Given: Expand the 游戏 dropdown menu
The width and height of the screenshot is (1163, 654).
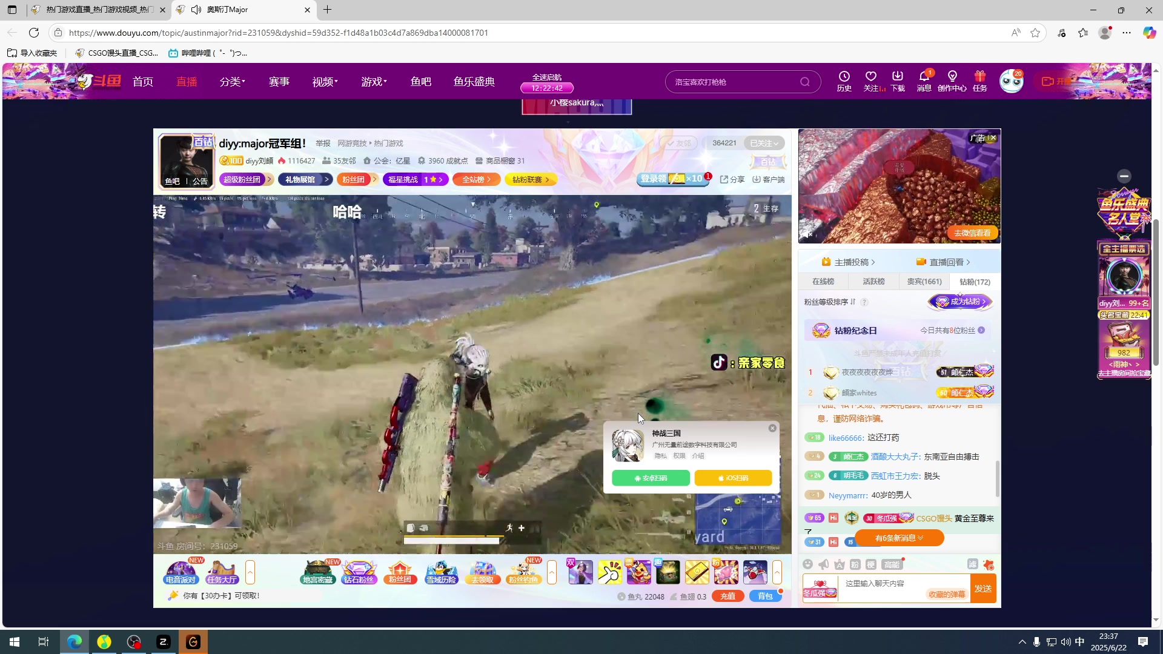Looking at the screenshot, I should pos(374,81).
